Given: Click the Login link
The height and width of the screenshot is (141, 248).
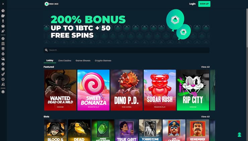Looking at the screenshot, I should click(192, 4).
